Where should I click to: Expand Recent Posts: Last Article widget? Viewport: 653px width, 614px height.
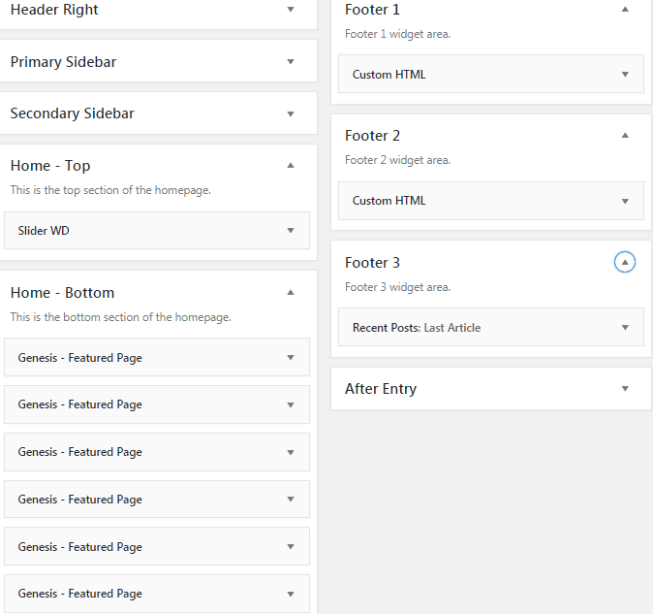click(x=491, y=327)
